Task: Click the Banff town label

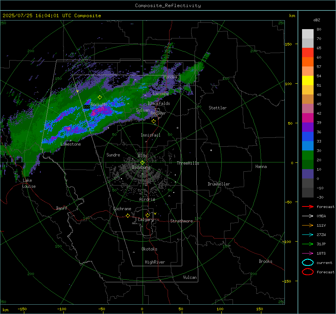Action: (x=62, y=208)
